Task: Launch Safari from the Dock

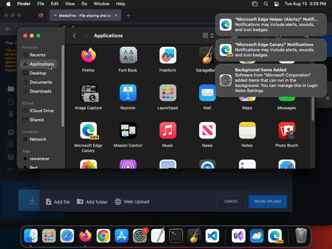Action: 67,236
